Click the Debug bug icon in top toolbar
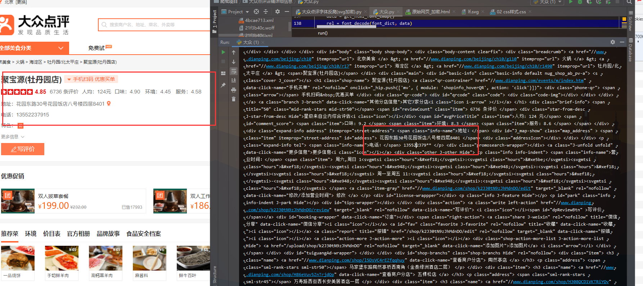 click(x=580, y=2)
